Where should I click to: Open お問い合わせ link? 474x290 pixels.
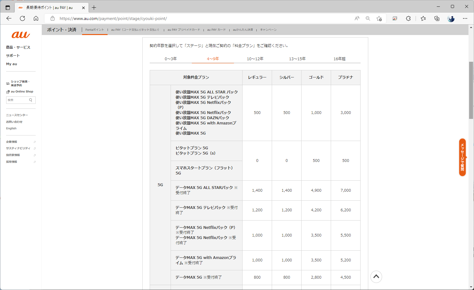(14, 122)
